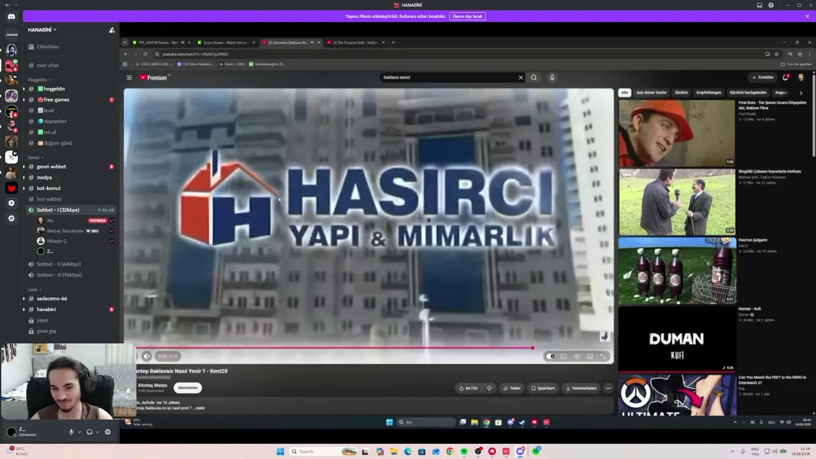Open the YouTube guide hamburger menu
This screenshot has width=816, height=459.
(129, 78)
